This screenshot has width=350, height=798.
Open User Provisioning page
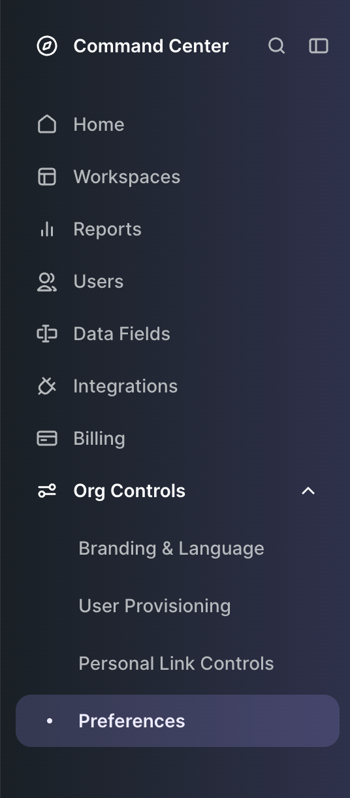[x=155, y=606]
